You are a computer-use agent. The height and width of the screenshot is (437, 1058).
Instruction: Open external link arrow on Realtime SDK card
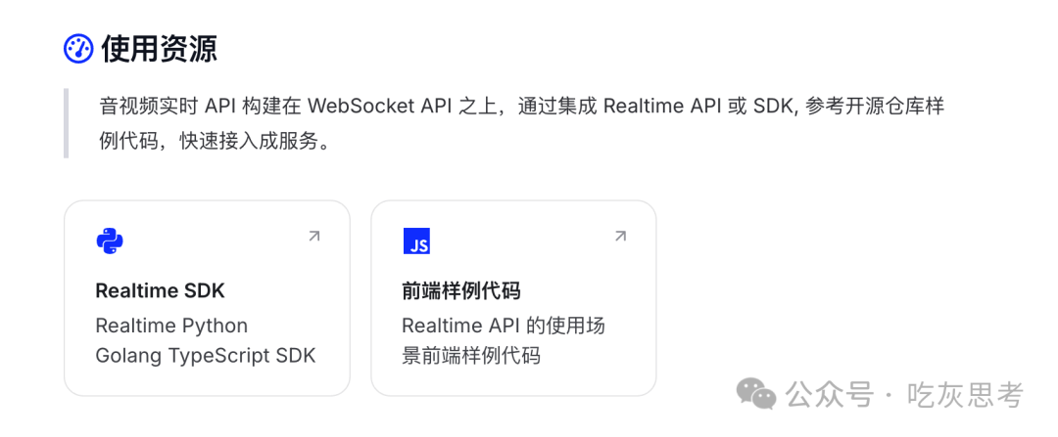tap(313, 237)
